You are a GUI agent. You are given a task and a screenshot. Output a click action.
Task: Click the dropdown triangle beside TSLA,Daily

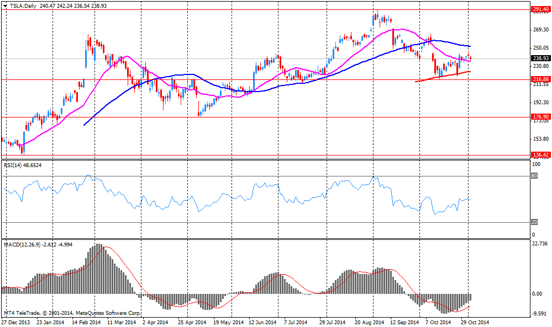[x=6, y=6]
